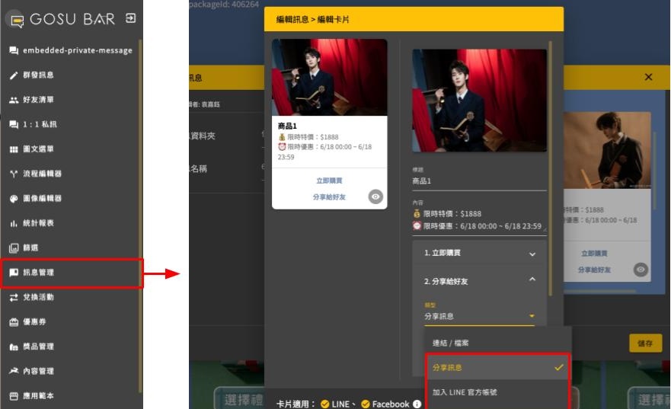
Task: Close the background message panel with X
Action: tap(648, 77)
